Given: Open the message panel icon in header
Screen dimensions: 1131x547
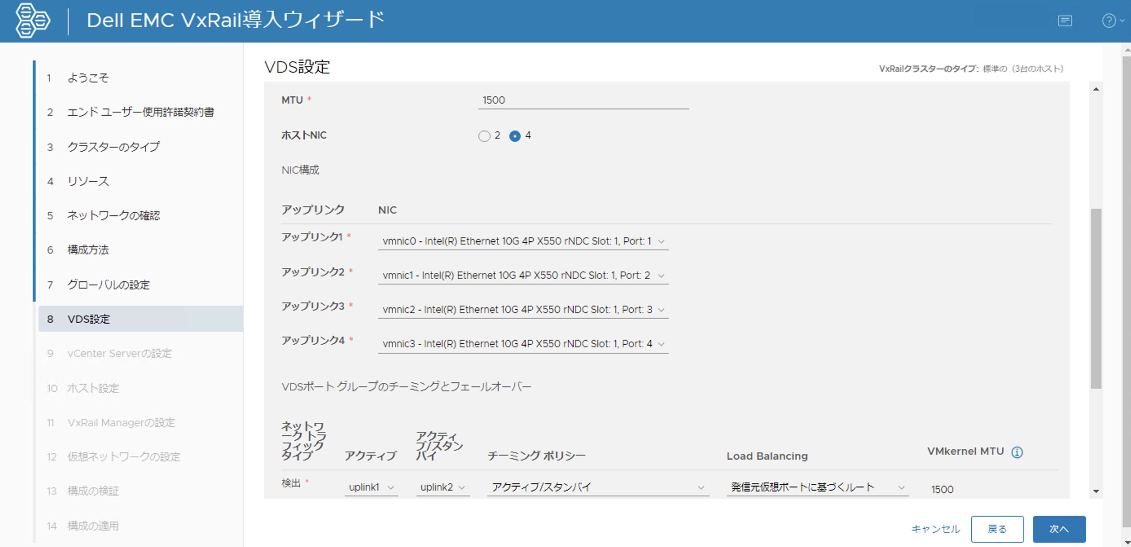Looking at the screenshot, I should [1065, 21].
